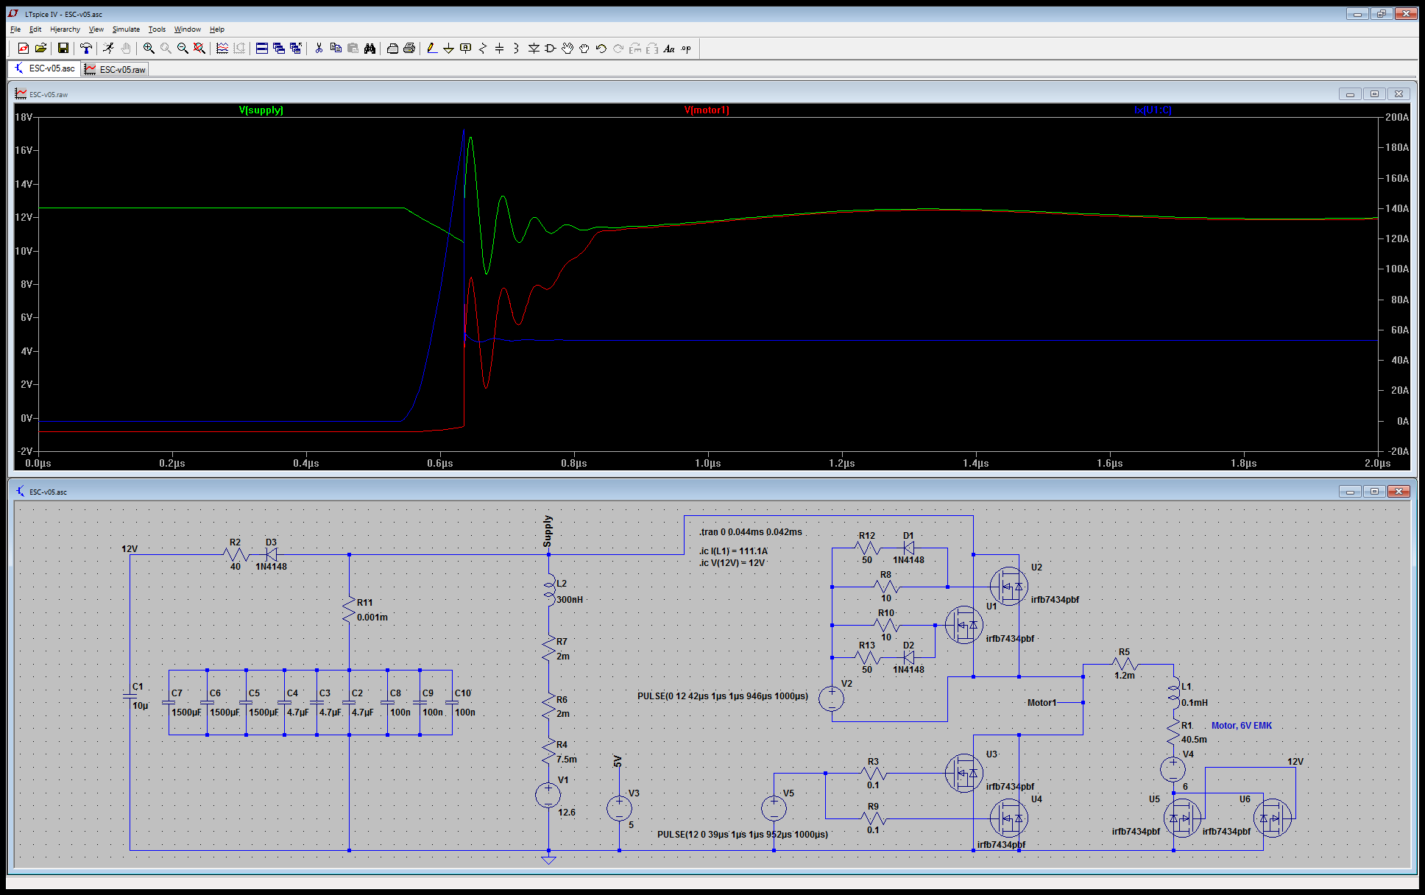Click the R11 0.001m resistor value

372,618
